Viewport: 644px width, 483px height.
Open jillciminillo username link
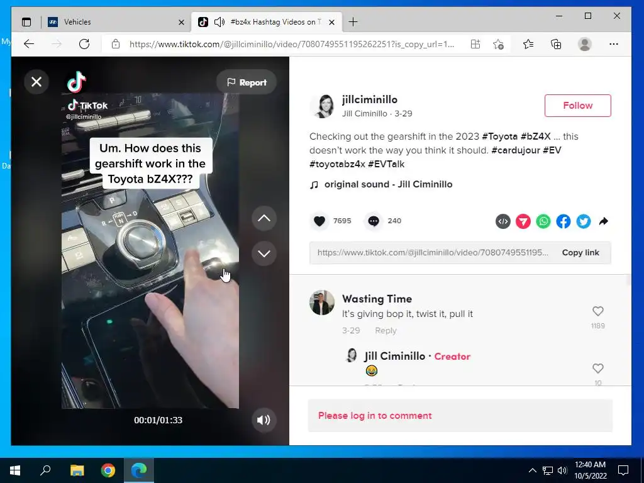[370, 99]
